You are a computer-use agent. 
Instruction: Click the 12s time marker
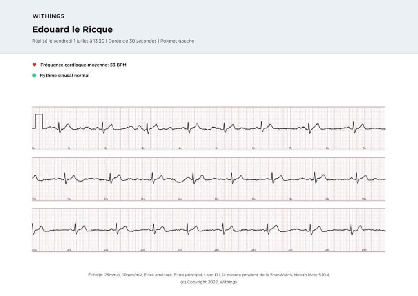(x=106, y=199)
